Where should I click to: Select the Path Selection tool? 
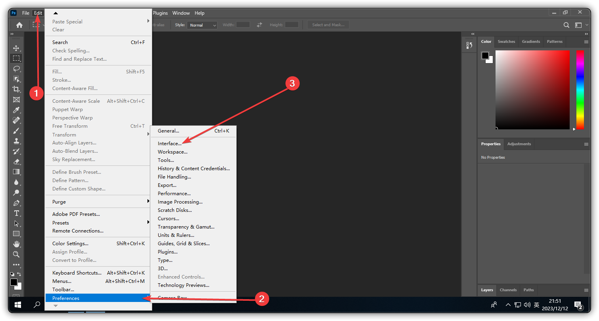coord(16,223)
